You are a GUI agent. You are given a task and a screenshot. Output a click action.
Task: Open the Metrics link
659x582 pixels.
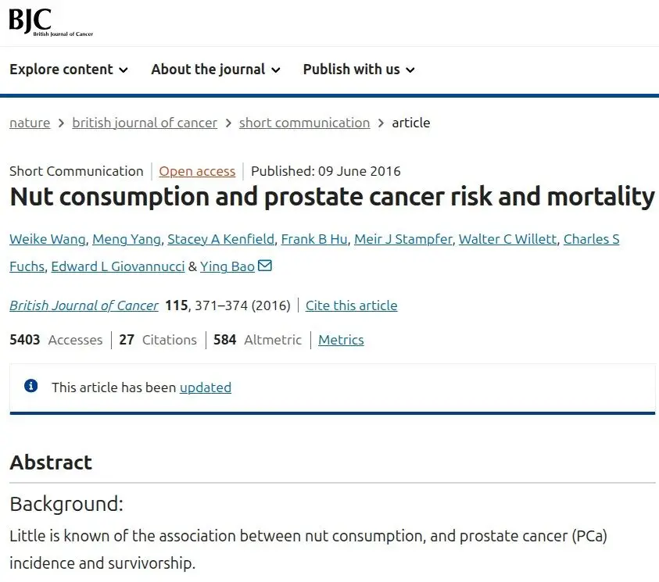[341, 340]
